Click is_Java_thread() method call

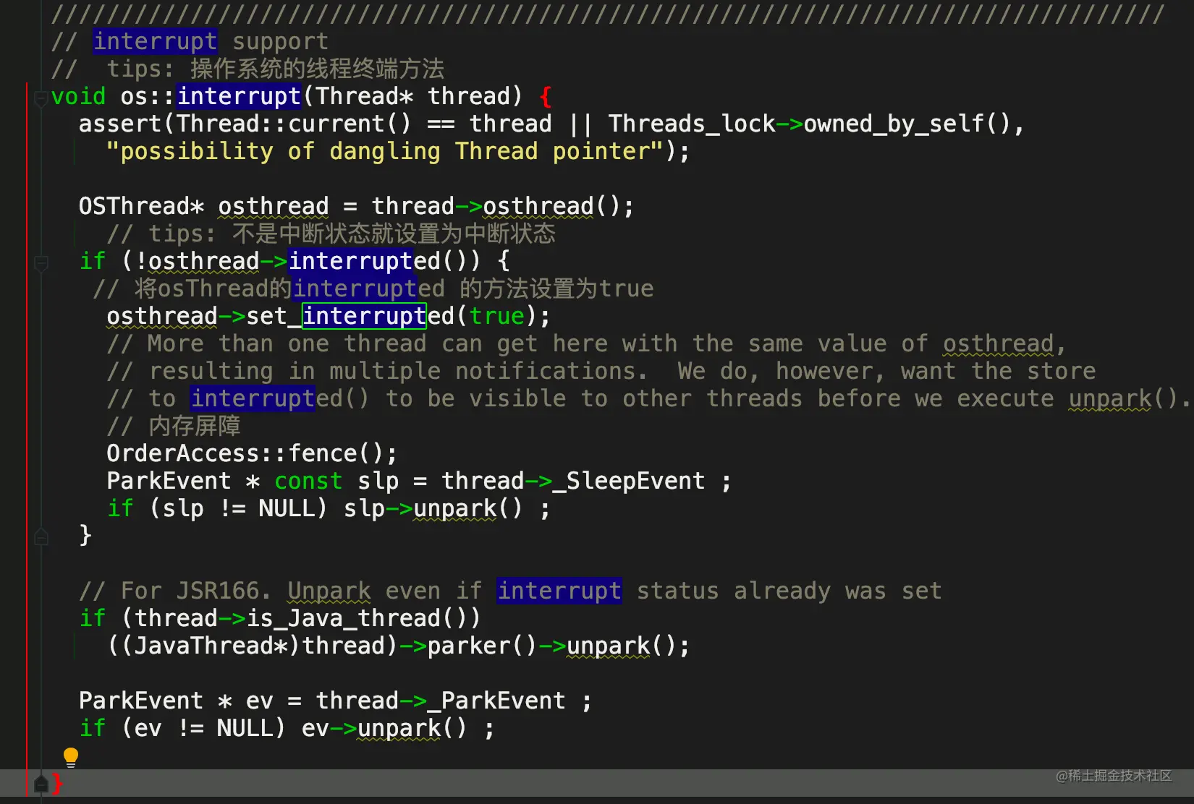click(x=363, y=618)
